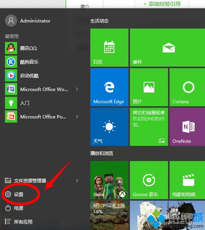Image resolution: width=205 pixels, height=230 pixels.
Task: Open the Photos tile
Action: click(x=149, y=87)
